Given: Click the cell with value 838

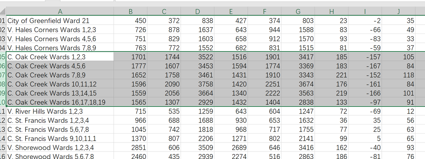Looking at the screenshot, I should pos(197,20).
